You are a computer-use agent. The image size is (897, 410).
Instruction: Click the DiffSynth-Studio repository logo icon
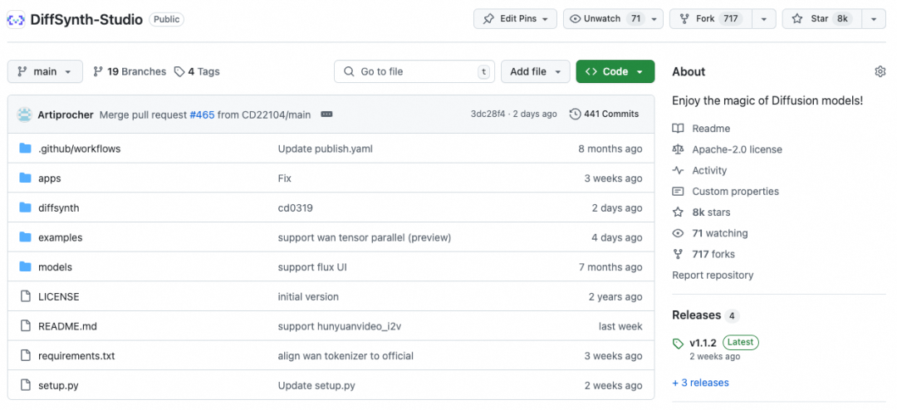16,19
